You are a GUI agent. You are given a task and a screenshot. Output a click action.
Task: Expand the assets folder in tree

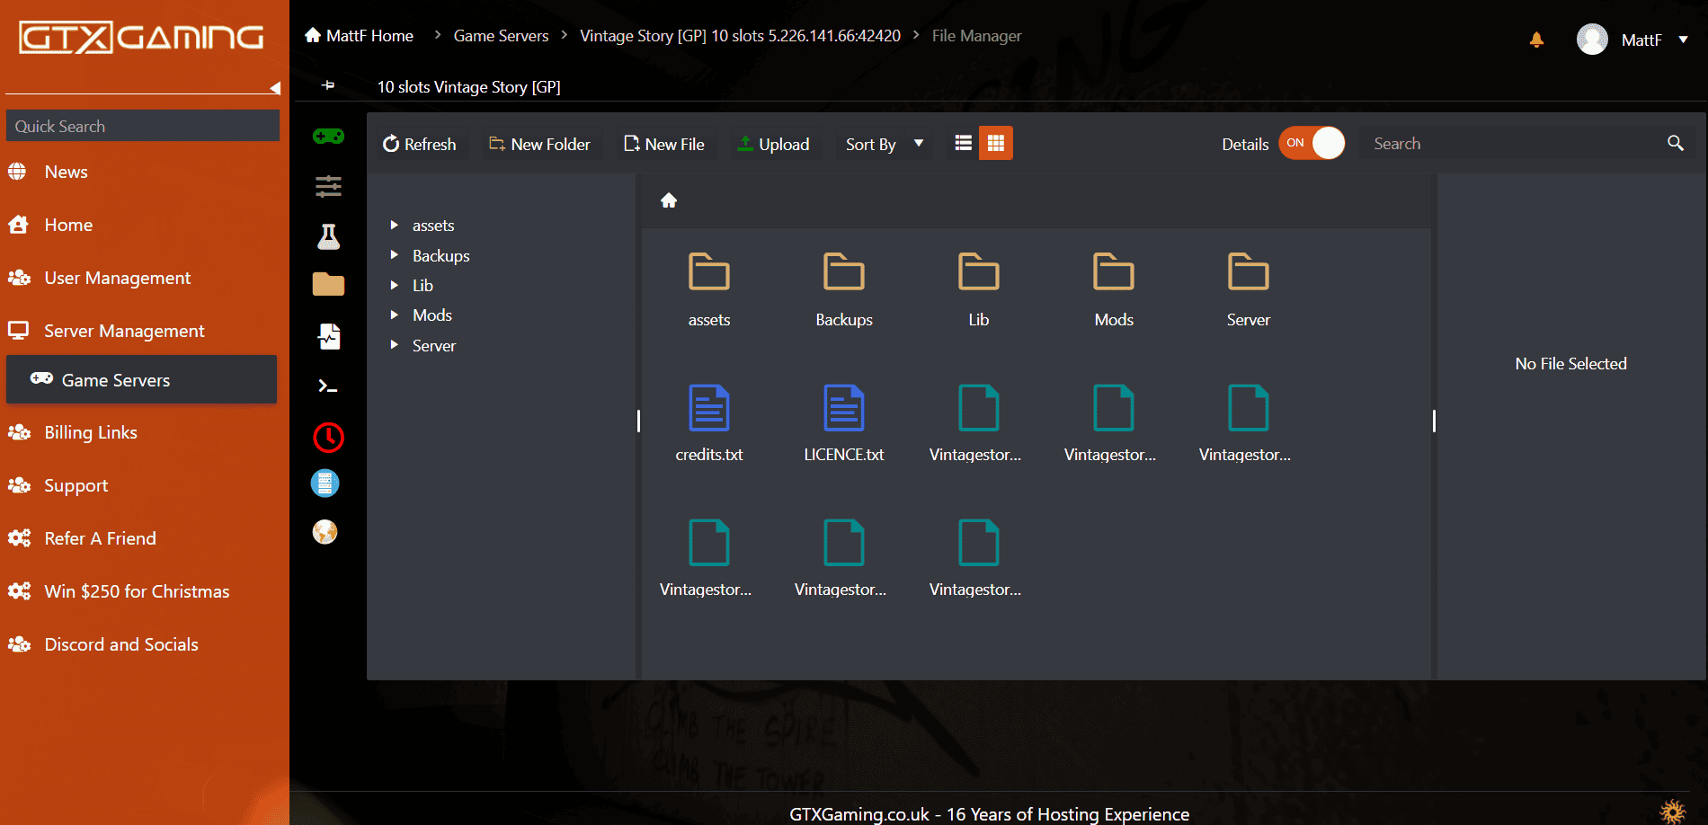(x=395, y=226)
